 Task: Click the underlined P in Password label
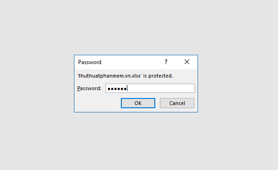79,88
